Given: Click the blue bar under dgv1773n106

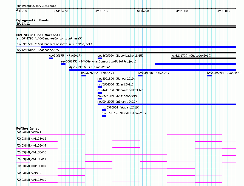Looking at the screenshot, I should click(x=153, y=70).
